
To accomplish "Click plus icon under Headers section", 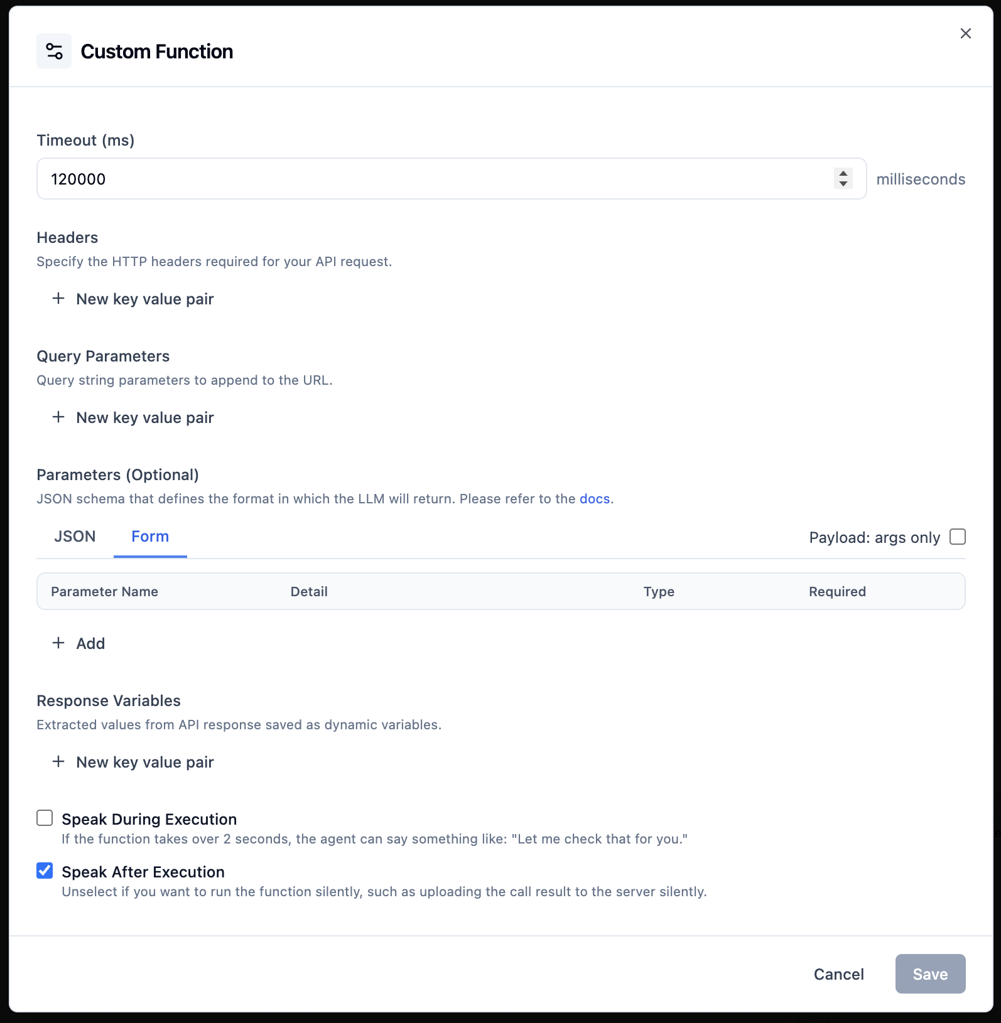I will pyautogui.click(x=58, y=299).
